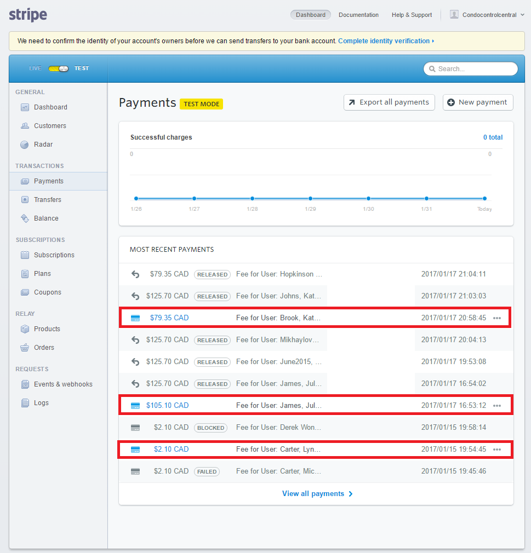Select the Events & webhooks icon
531x553 pixels.
[x=25, y=384]
